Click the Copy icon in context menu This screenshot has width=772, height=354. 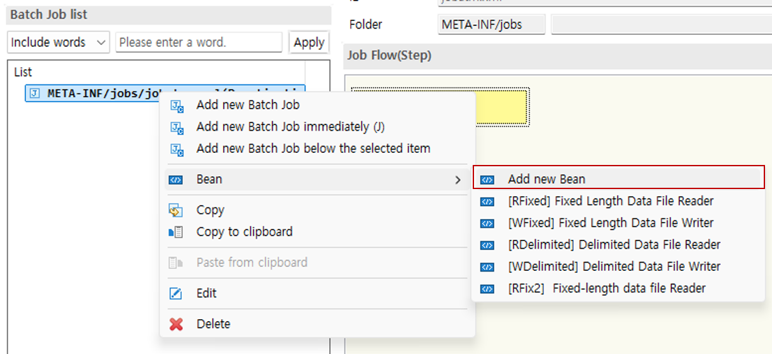176,211
